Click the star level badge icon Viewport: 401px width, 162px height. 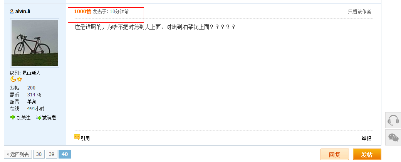tap(19, 79)
